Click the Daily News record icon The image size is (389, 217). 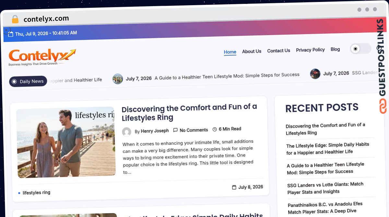point(14,82)
